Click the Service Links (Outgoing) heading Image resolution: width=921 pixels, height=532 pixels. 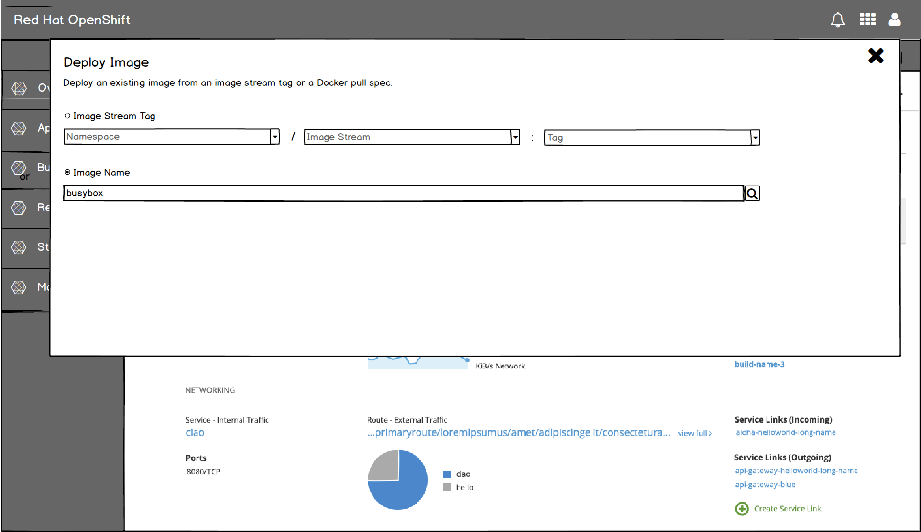[x=783, y=457]
